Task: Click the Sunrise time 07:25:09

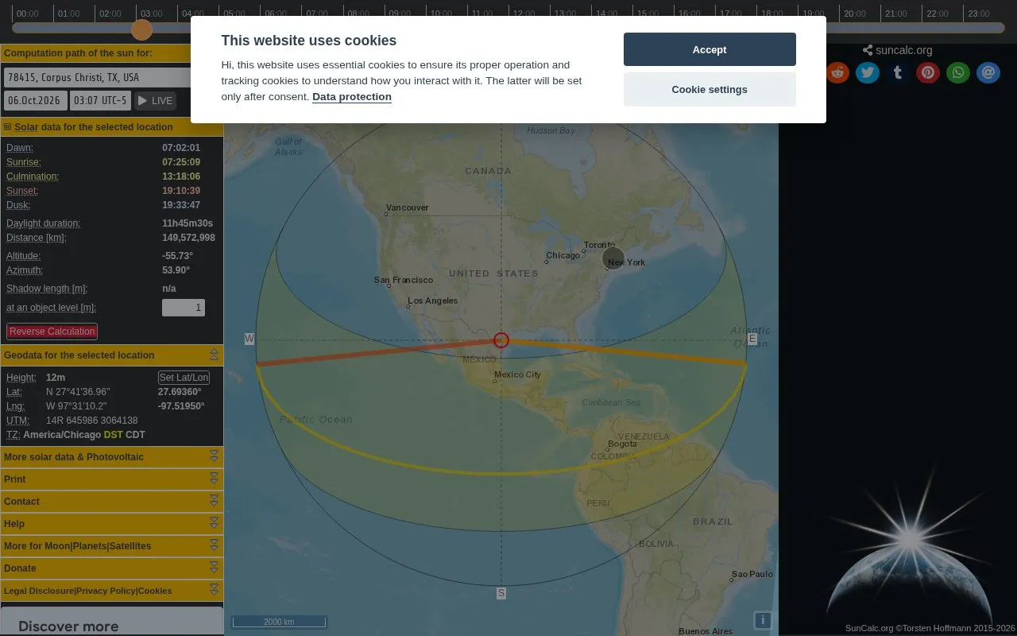Action: pyautogui.click(x=181, y=162)
